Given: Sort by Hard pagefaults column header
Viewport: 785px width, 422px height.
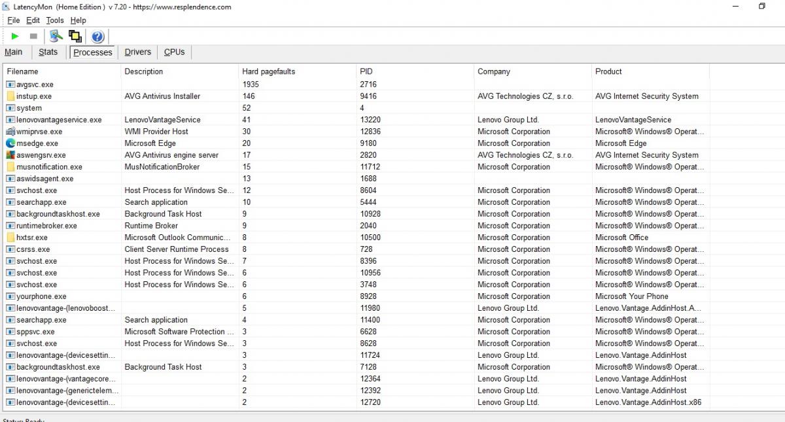Looking at the screenshot, I should [x=298, y=71].
